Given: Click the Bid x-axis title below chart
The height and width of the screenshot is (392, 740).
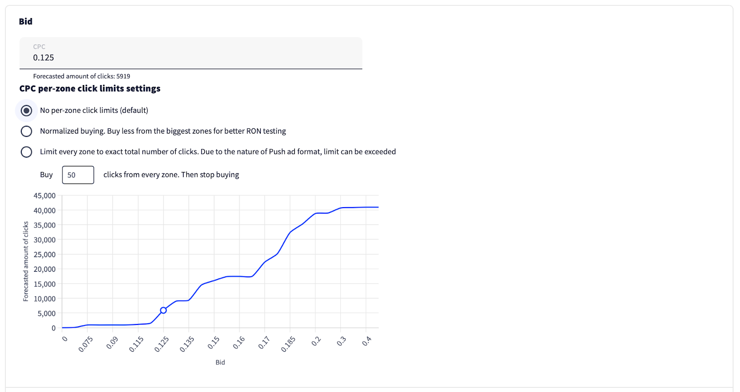Looking at the screenshot, I should pos(220,362).
